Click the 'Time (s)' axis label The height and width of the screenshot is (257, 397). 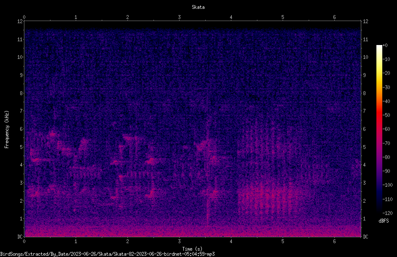pos(192,249)
